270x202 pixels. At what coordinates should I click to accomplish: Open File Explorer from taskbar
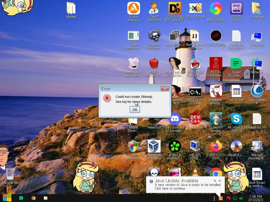coord(45,198)
